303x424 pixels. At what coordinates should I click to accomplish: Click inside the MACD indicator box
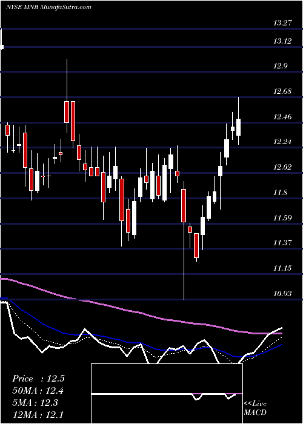tap(167, 394)
